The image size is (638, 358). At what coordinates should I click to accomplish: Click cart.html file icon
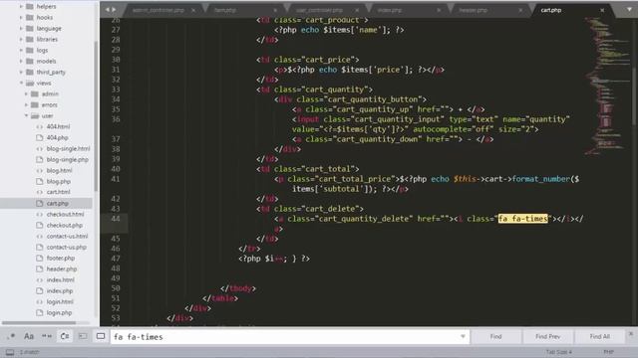(x=40, y=192)
